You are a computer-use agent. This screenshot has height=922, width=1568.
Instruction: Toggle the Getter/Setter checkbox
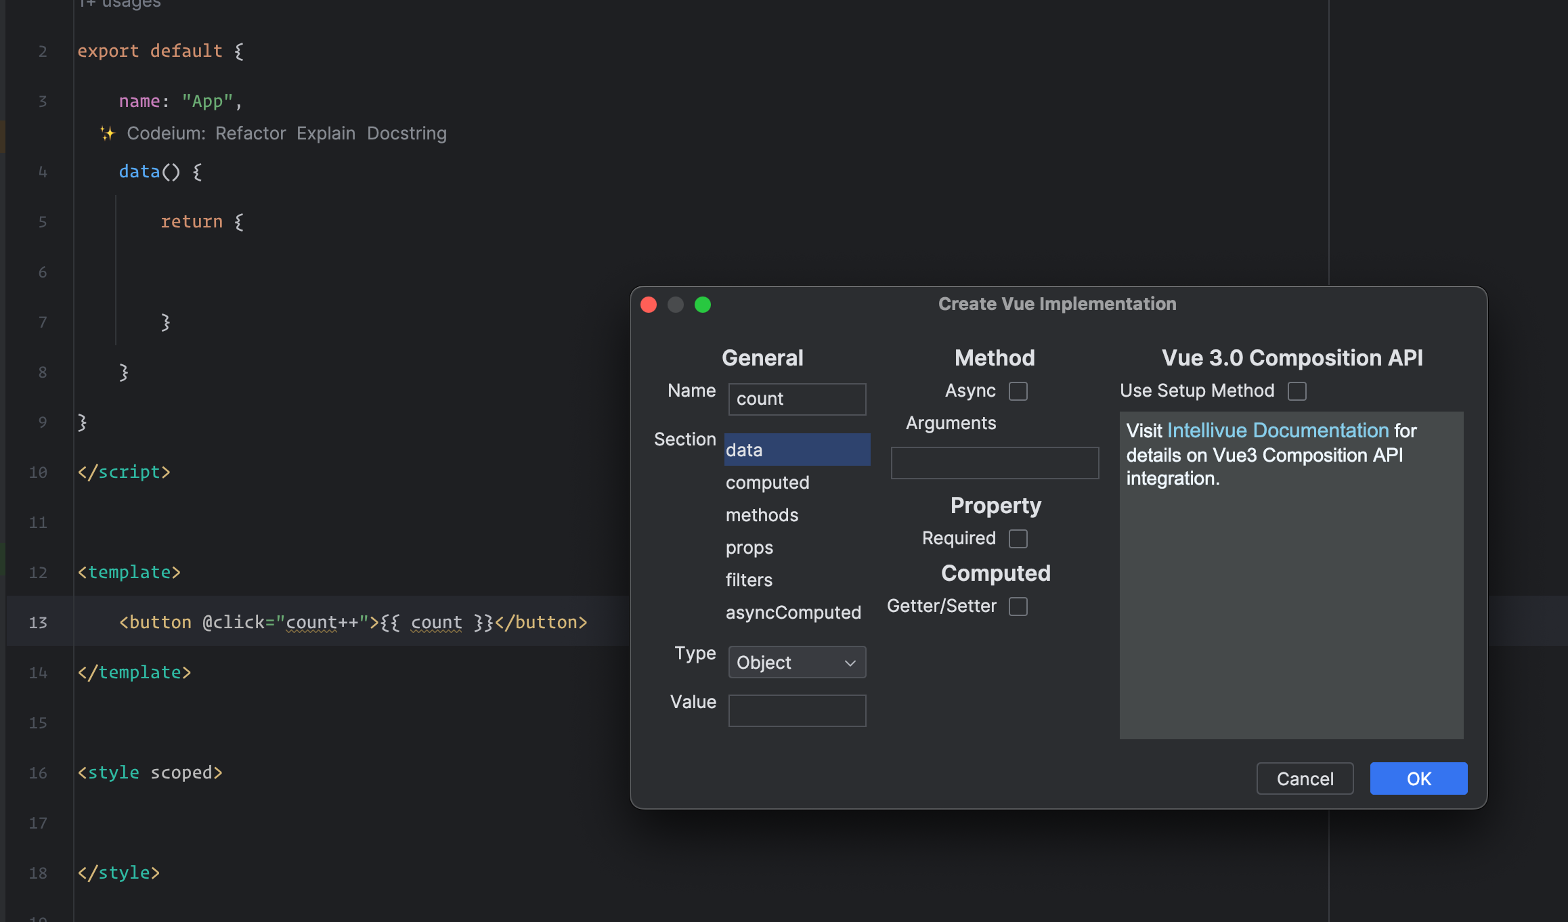[1018, 607]
